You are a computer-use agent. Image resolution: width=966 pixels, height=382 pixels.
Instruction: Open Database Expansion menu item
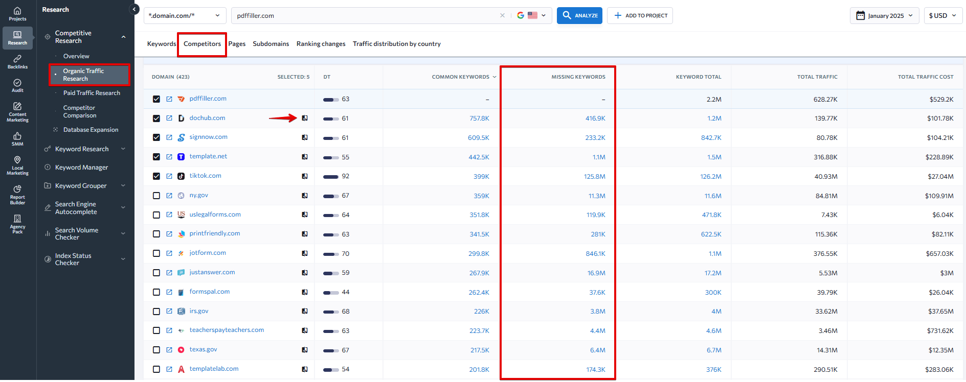coord(91,130)
